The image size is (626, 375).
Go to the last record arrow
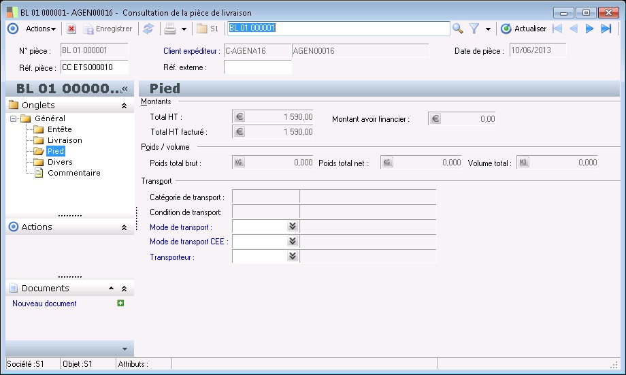pos(606,29)
